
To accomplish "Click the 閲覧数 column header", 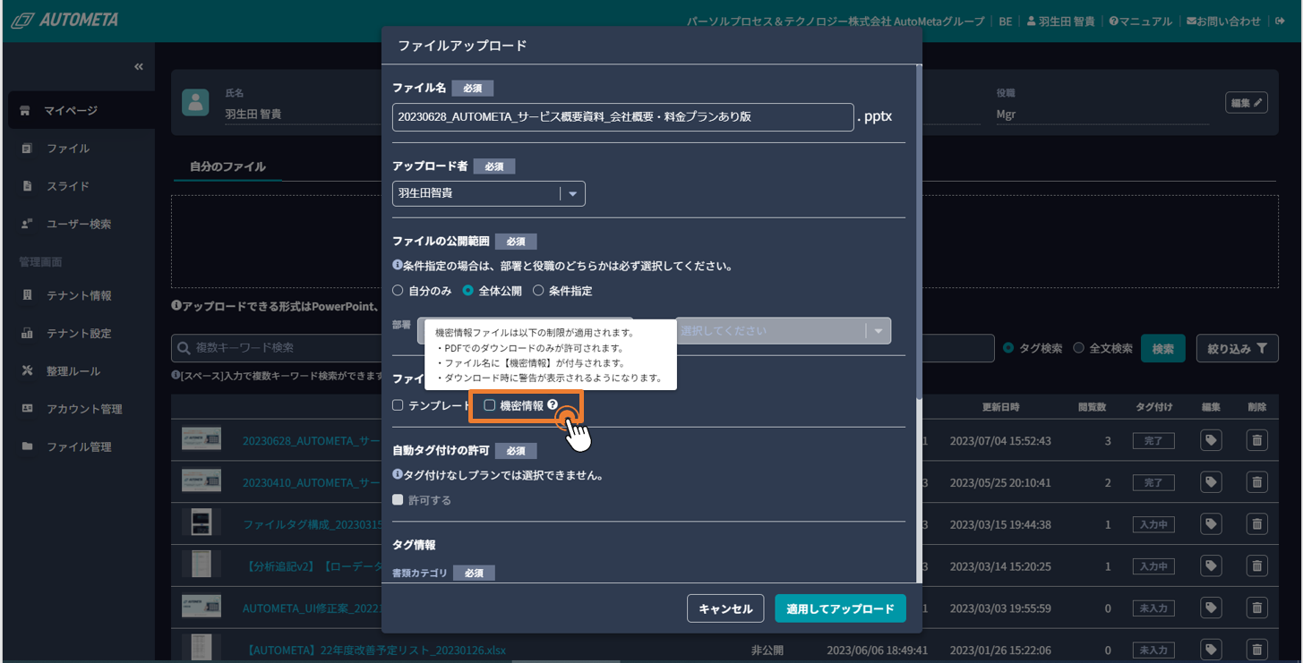I will [1092, 407].
